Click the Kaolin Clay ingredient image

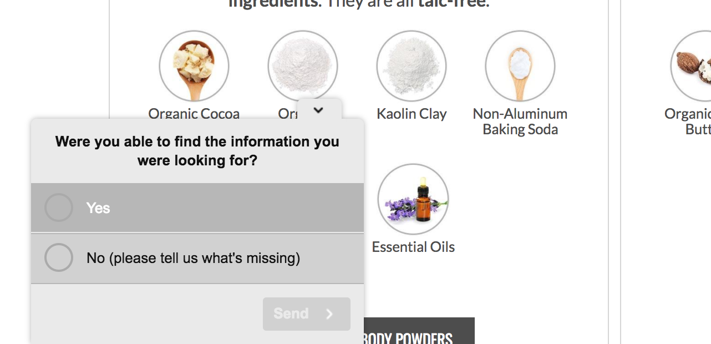412,65
